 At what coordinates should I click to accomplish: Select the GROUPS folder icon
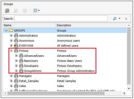point(11,30)
